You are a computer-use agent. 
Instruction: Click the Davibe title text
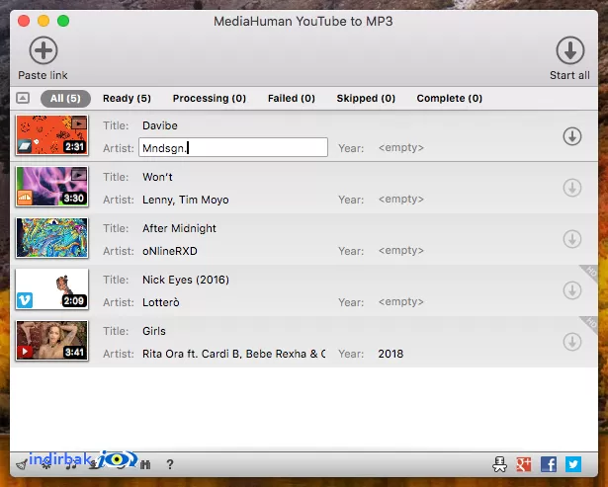point(160,125)
